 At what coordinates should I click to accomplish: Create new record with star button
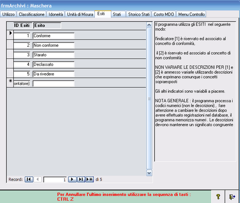click(89, 179)
